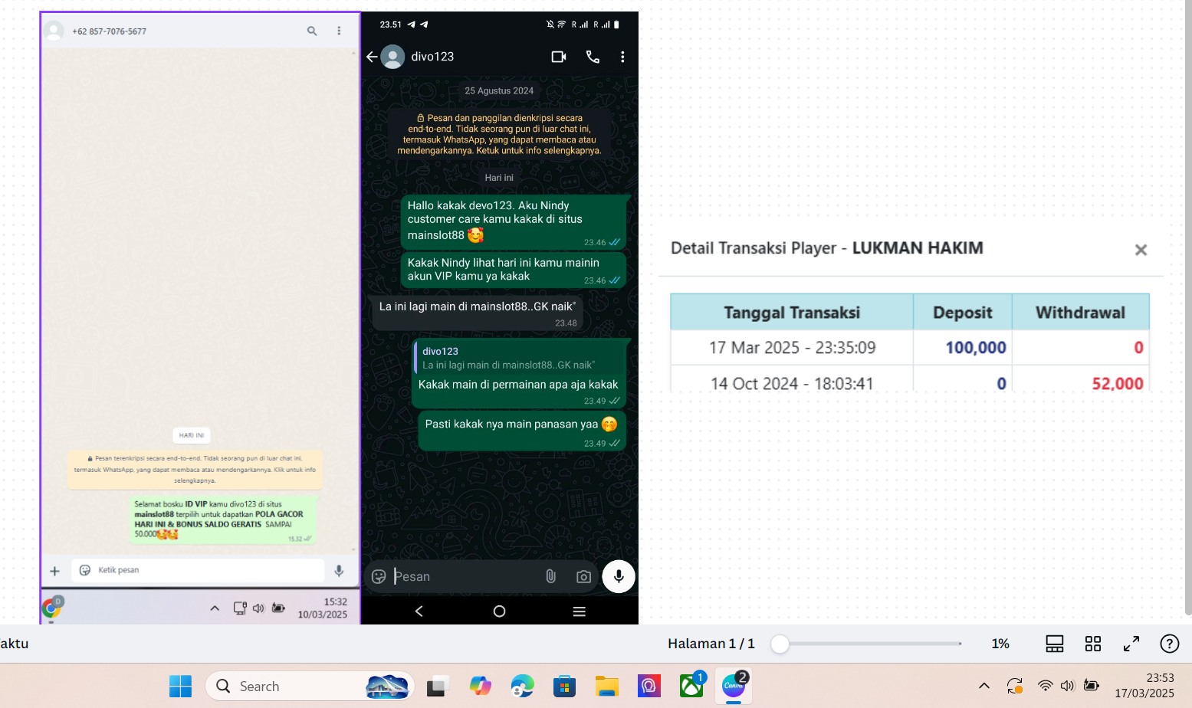Click the zoom slider handle
The image size is (1192, 708).
780,644
